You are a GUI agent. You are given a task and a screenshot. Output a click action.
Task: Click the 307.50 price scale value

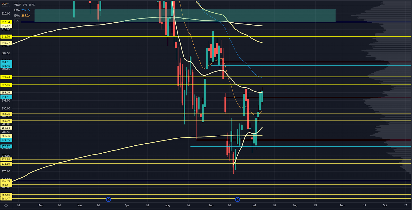point(6,53)
